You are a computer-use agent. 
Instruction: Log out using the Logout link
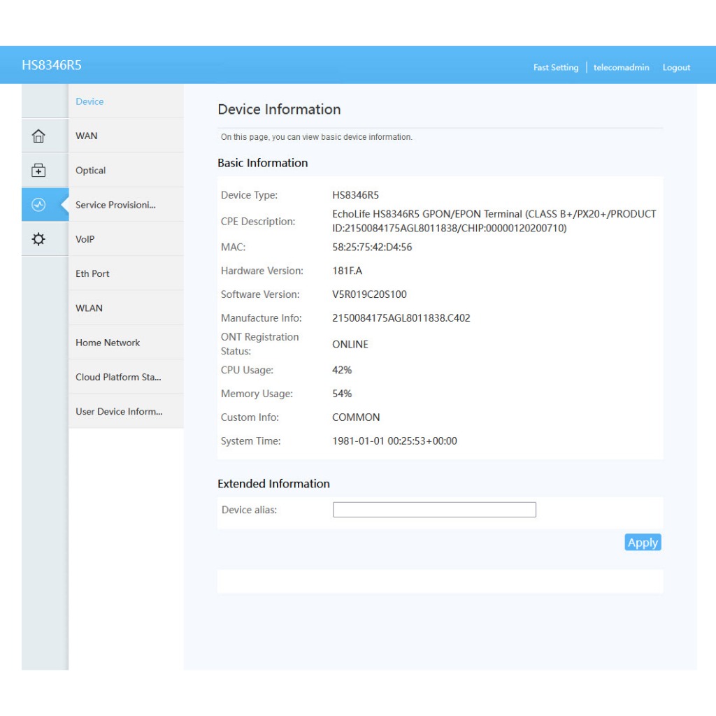(676, 68)
